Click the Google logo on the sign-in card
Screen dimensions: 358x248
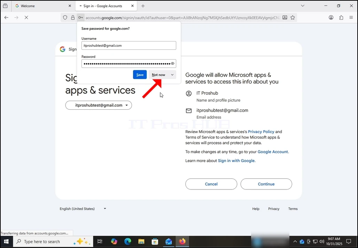click(x=63, y=49)
